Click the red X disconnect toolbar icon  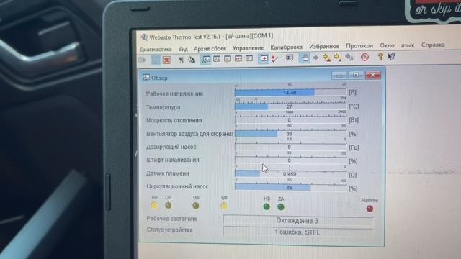[166, 60]
